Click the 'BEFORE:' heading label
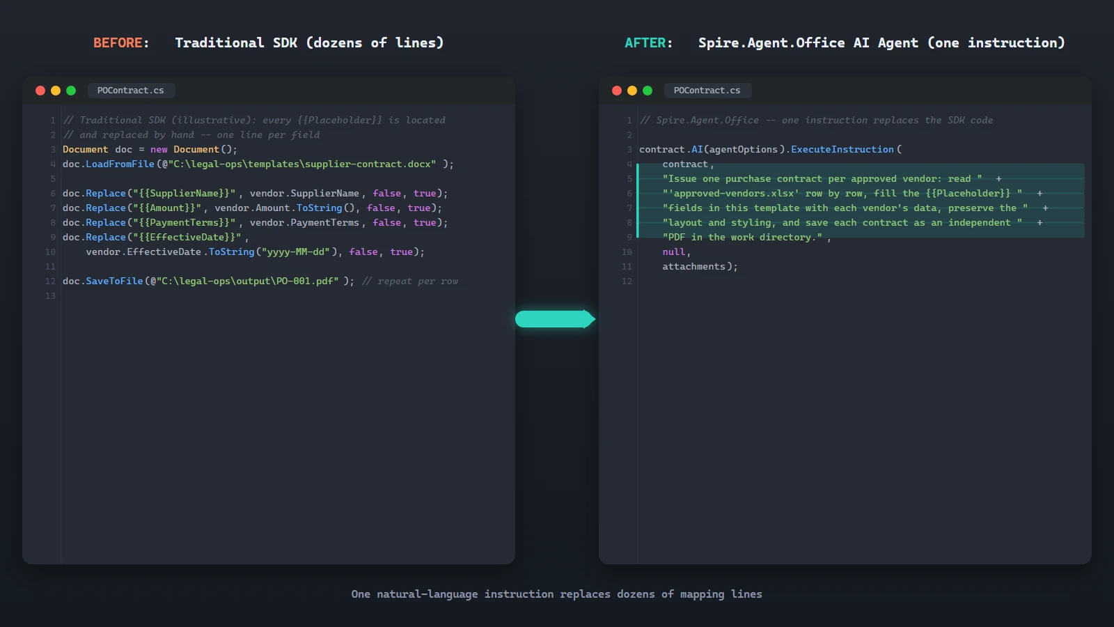Image resolution: width=1114 pixels, height=627 pixels. pos(121,43)
